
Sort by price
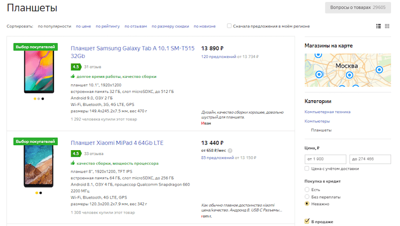tap(83, 26)
